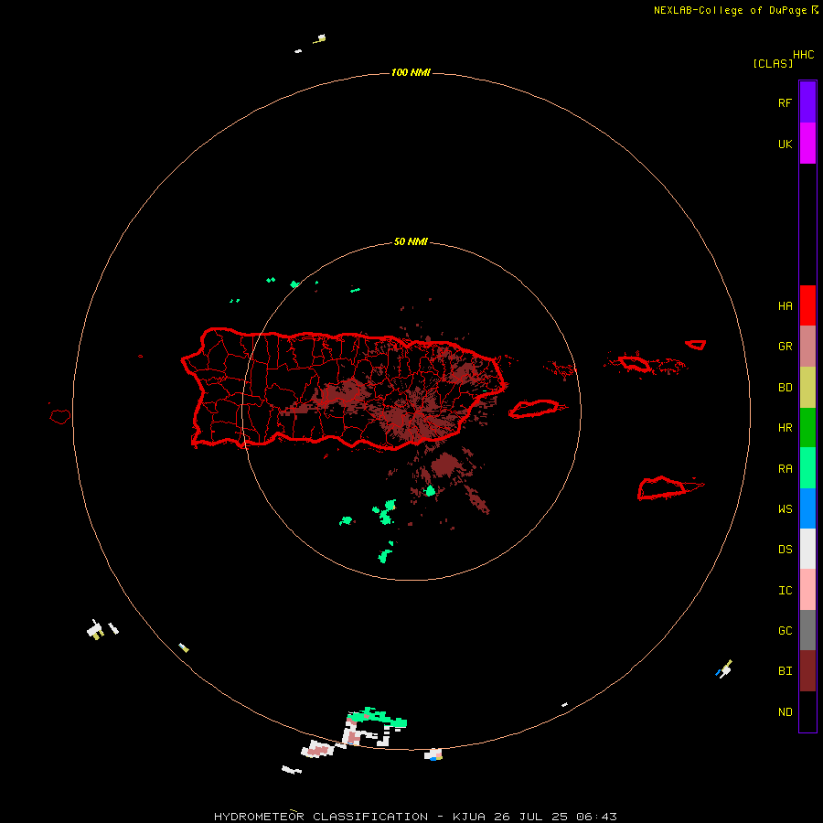Pick the HR dark green legend swatch
This screenshot has height=823, width=823.
[807, 427]
